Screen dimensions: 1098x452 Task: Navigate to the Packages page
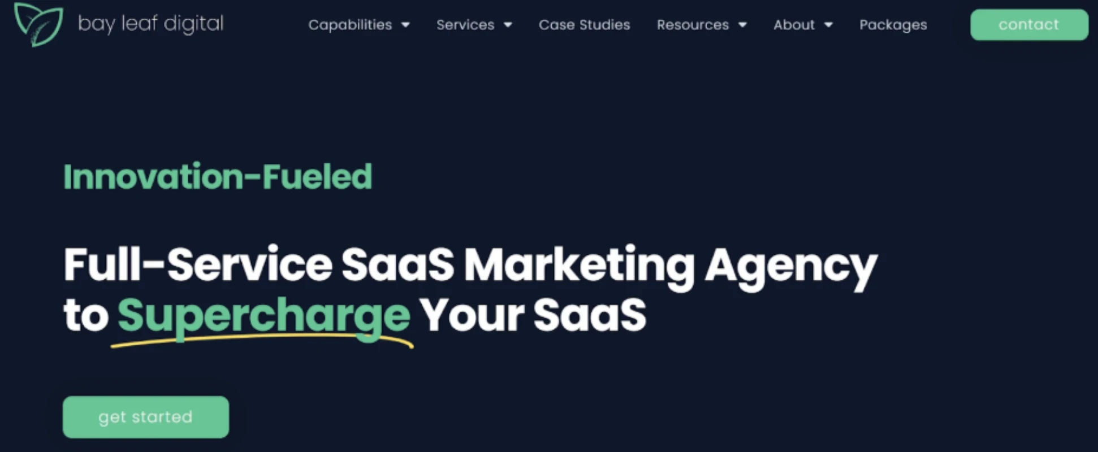pos(893,25)
